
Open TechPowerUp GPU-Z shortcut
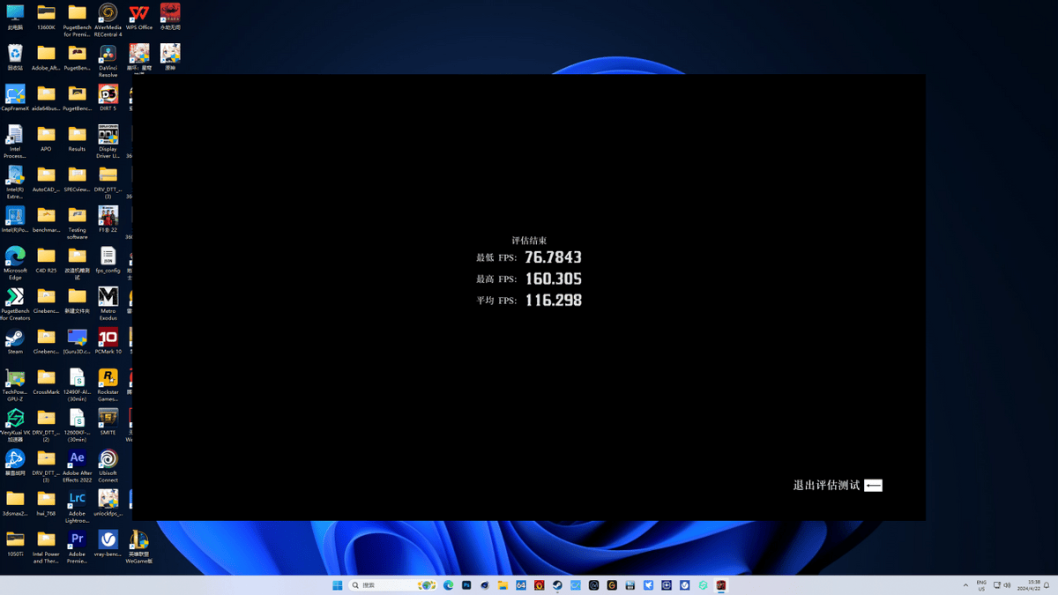(15, 384)
